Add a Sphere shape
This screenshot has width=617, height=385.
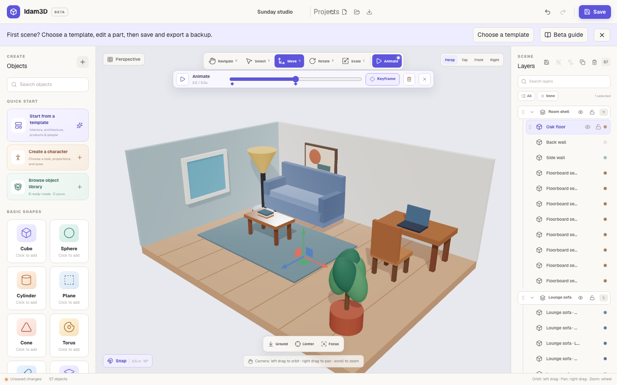tap(69, 241)
